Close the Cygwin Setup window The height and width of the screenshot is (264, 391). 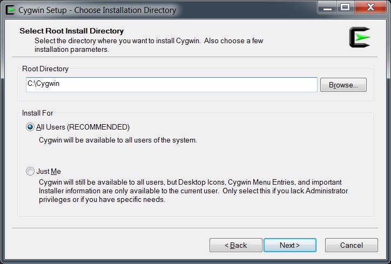coord(371,7)
